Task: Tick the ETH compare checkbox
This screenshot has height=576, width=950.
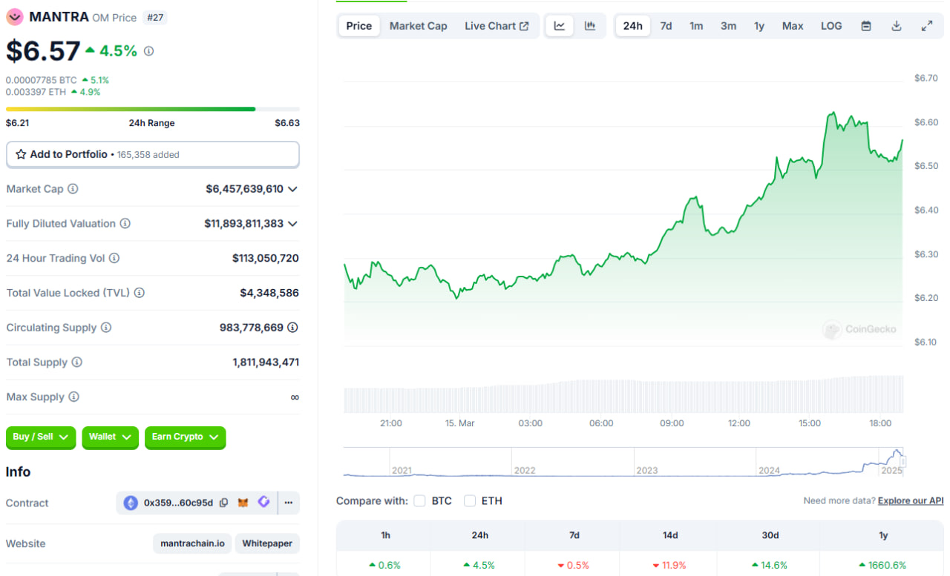Action: point(470,501)
